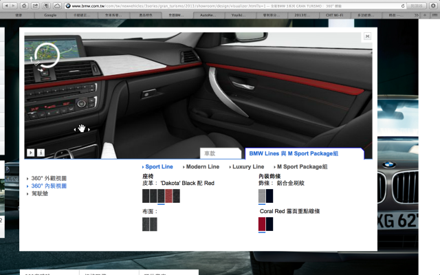Show more bookmarks with the >> chevron
Image resolution: width=440 pixels, height=275 pixels.
[417, 15]
